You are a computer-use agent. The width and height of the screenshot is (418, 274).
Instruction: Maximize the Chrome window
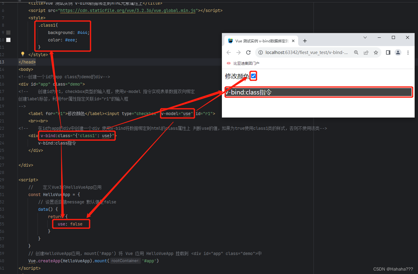(x=393, y=37)
